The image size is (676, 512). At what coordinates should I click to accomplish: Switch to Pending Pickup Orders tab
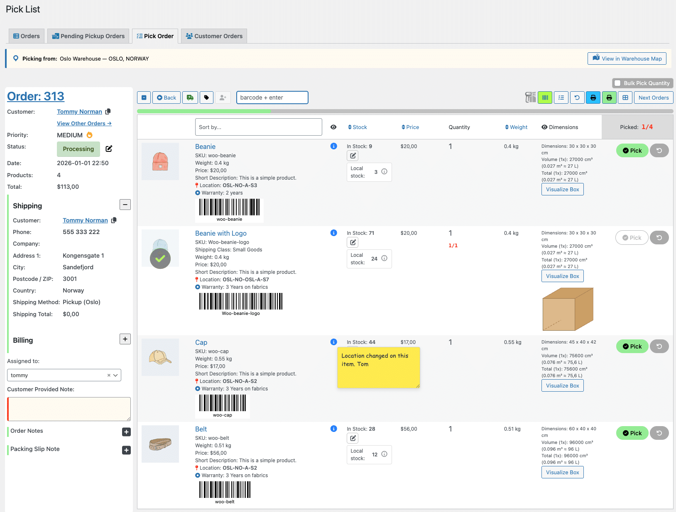pyautogui.click(x=88, y=36)
